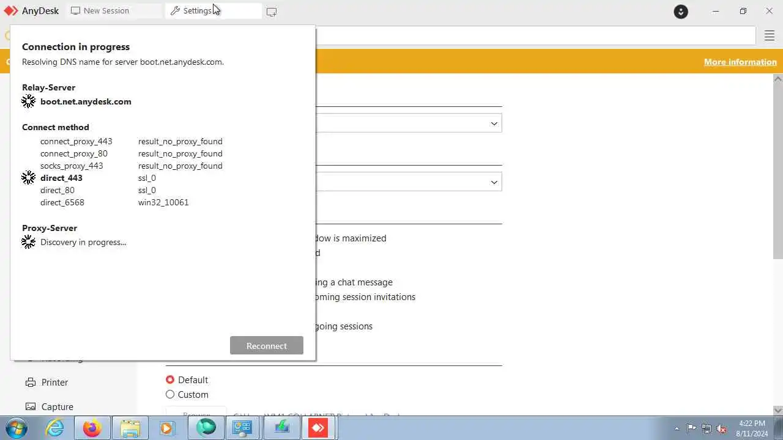
Task: Click the muted volume icon in the tray
Action: (x=722, y=428)
